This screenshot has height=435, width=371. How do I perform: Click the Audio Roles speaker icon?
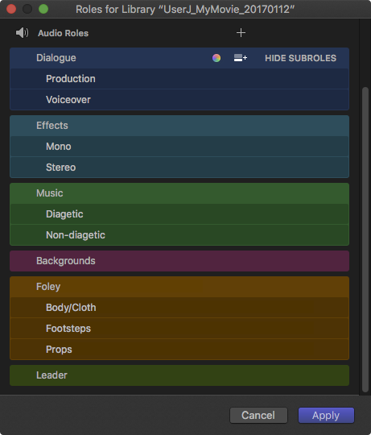tap(22, 33)
